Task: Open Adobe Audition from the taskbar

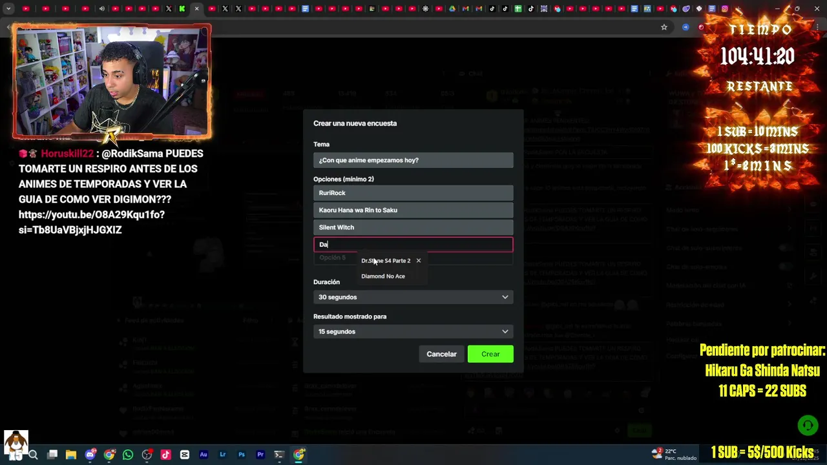Action: tap(204, 455)
